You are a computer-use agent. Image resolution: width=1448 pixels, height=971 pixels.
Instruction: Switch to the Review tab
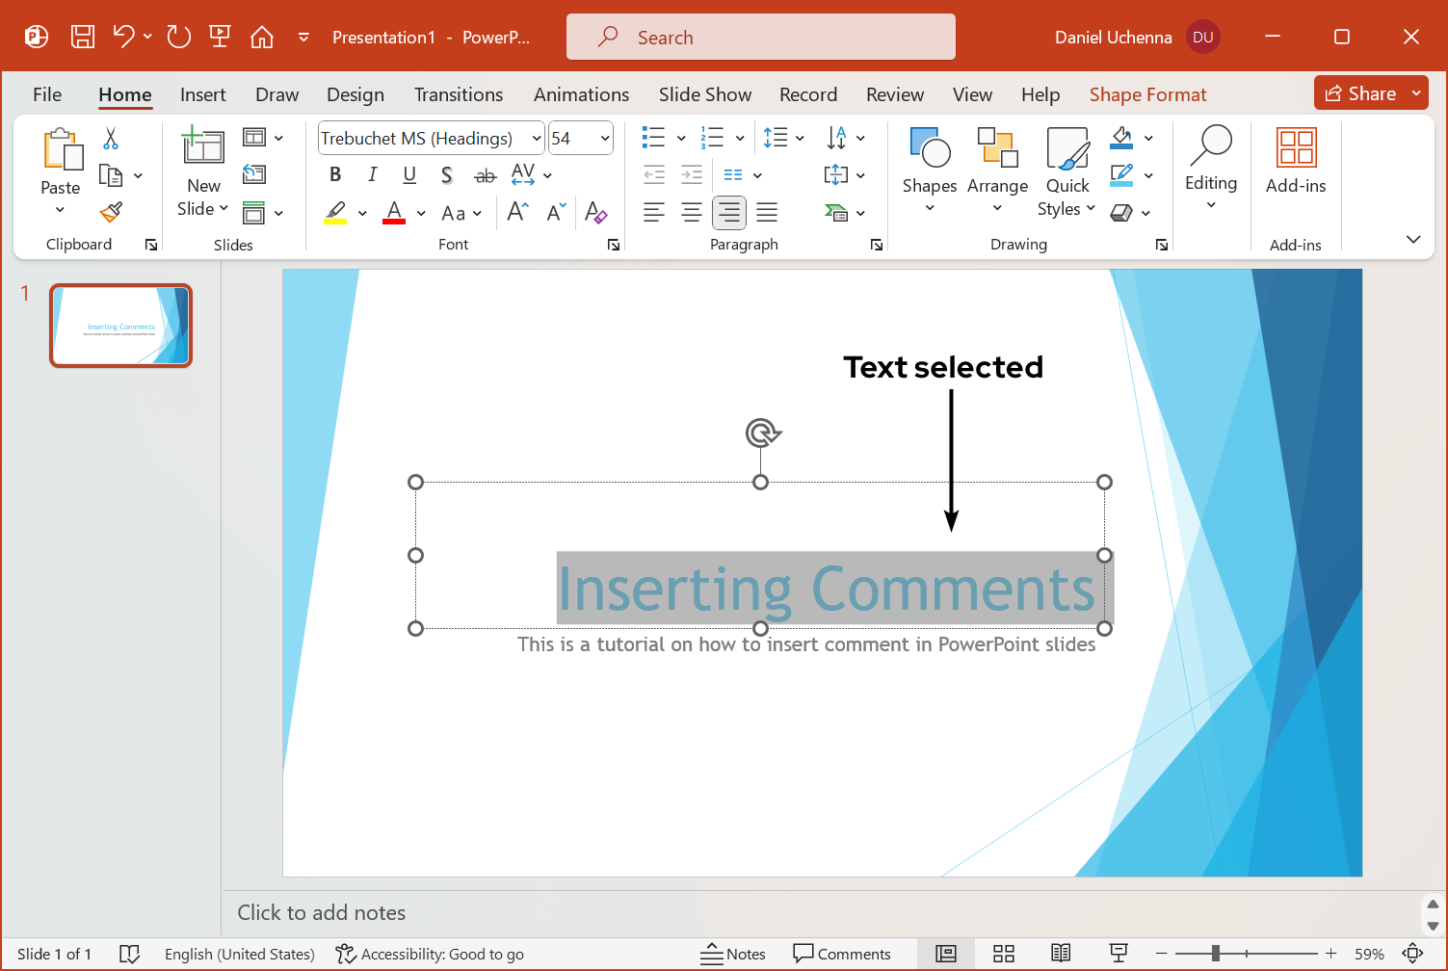click(x=894, y=94)
